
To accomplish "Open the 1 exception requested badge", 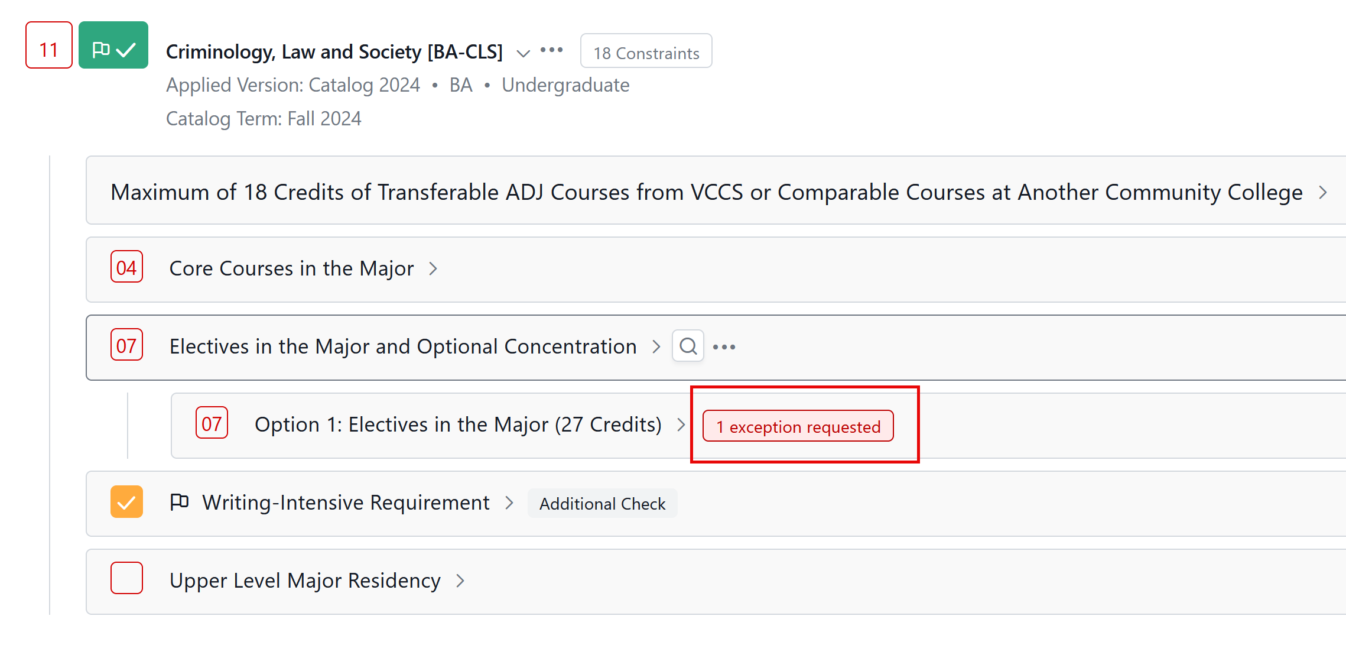I will 798,426.
